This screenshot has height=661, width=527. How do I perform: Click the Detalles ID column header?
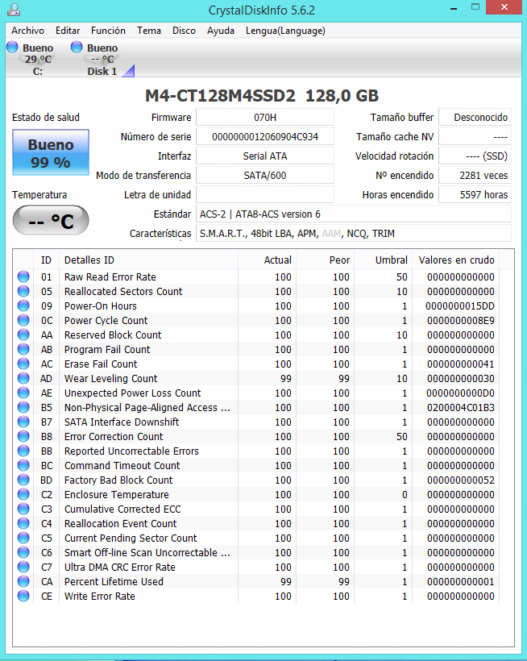coord(89,260)
